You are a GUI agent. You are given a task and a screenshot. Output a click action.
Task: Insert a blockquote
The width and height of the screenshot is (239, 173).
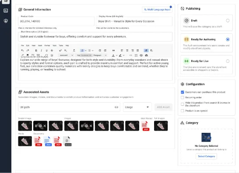click(x=113, y=51)
